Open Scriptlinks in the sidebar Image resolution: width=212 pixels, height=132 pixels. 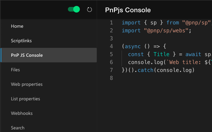tap(21, 41)
